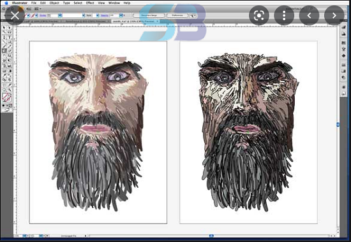Open the Color panel icon

(343, 27)
